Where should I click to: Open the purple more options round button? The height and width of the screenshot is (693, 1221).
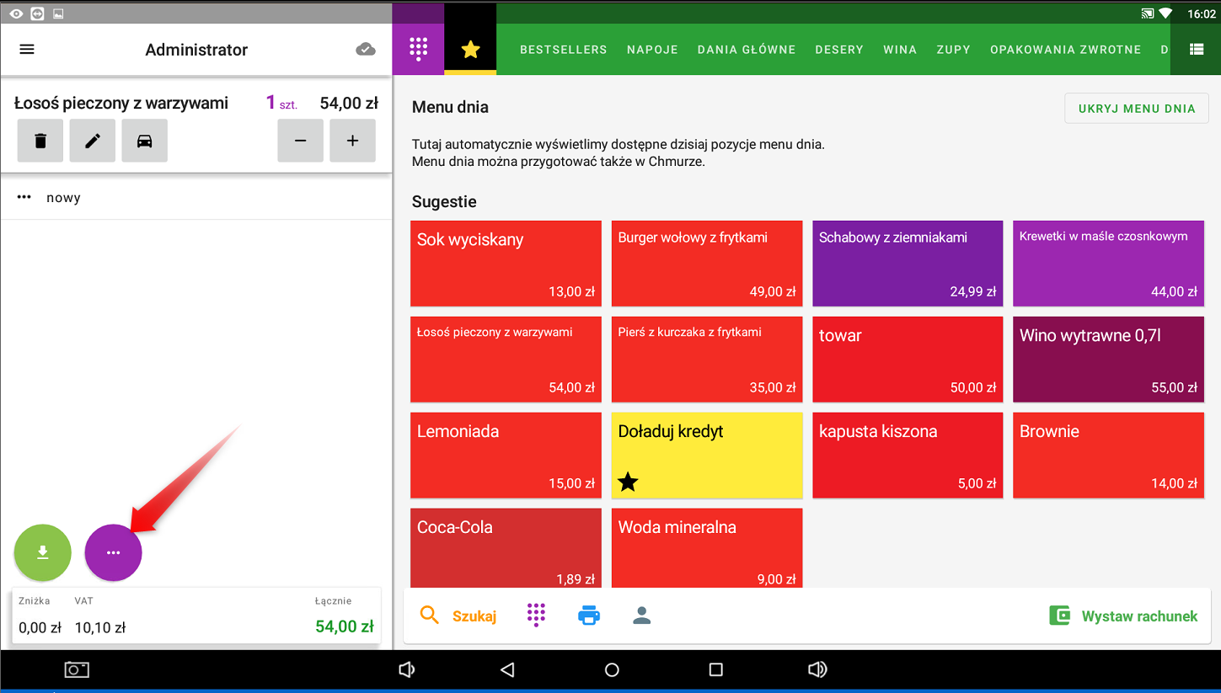[114, 552]
